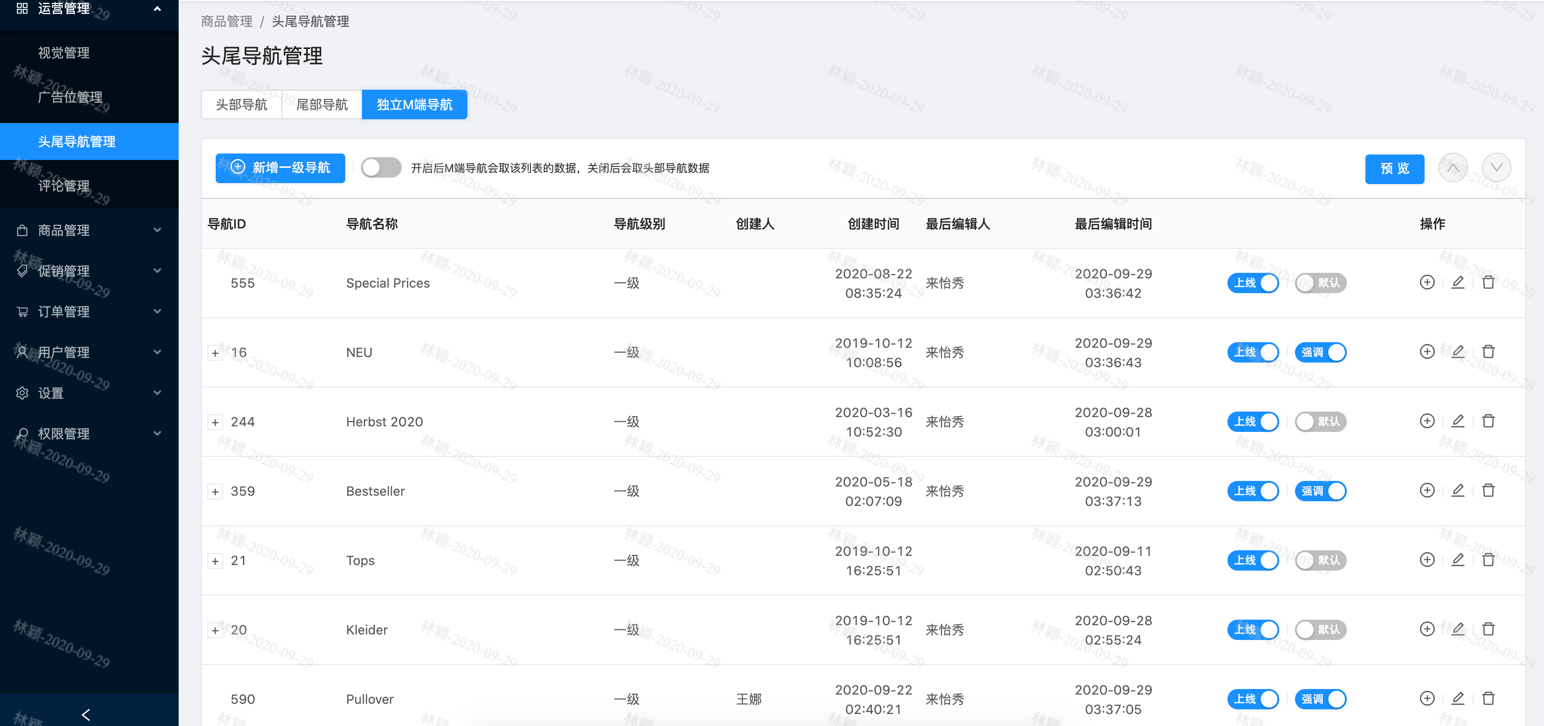Delete the Kleider navigation row
The image size is (1544, 726).
point(1488,629)
